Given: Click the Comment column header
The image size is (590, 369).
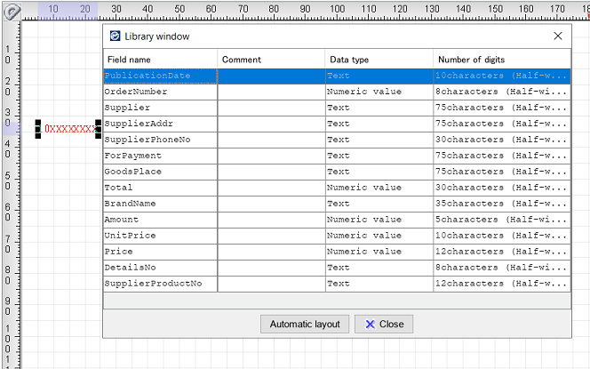Looking at the screenshot, I should pyautogui.click(x=271, y=60).
